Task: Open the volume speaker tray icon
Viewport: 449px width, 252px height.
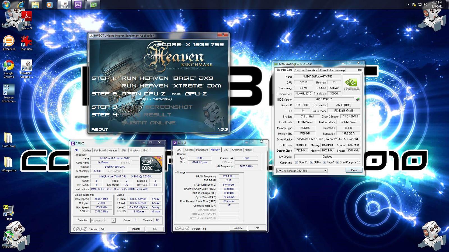Action: click(425, 4)
